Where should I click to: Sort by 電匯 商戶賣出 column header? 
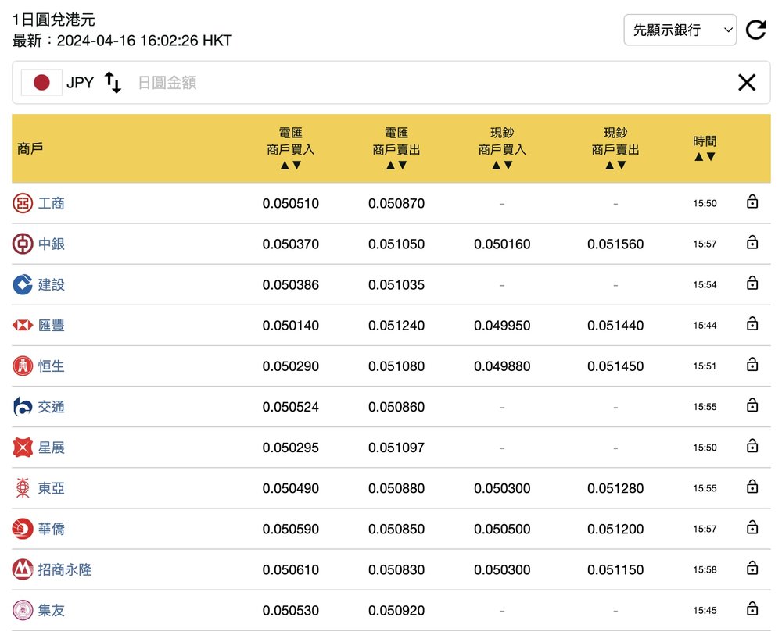click(396, 165)
